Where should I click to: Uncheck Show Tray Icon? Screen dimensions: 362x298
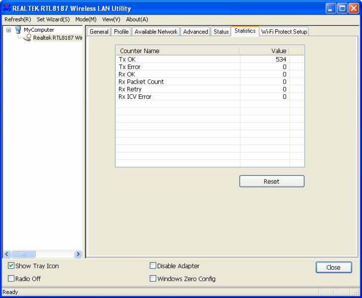pos(11,266)
